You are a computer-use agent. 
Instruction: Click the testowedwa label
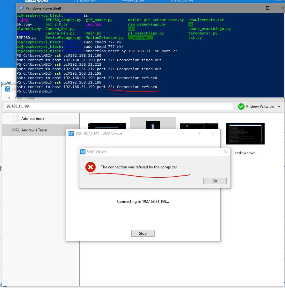coord(245,153)
